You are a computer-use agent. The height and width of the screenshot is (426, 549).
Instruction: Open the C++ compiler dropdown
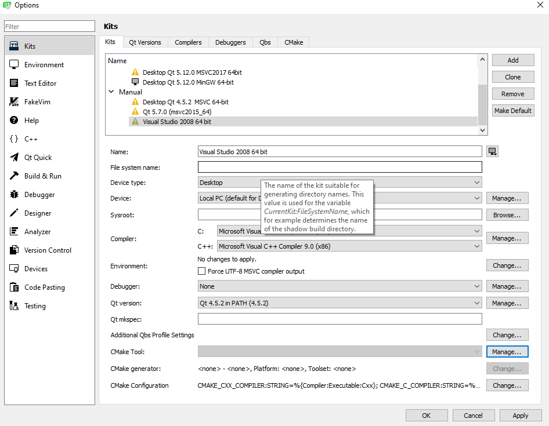point(349,246)
